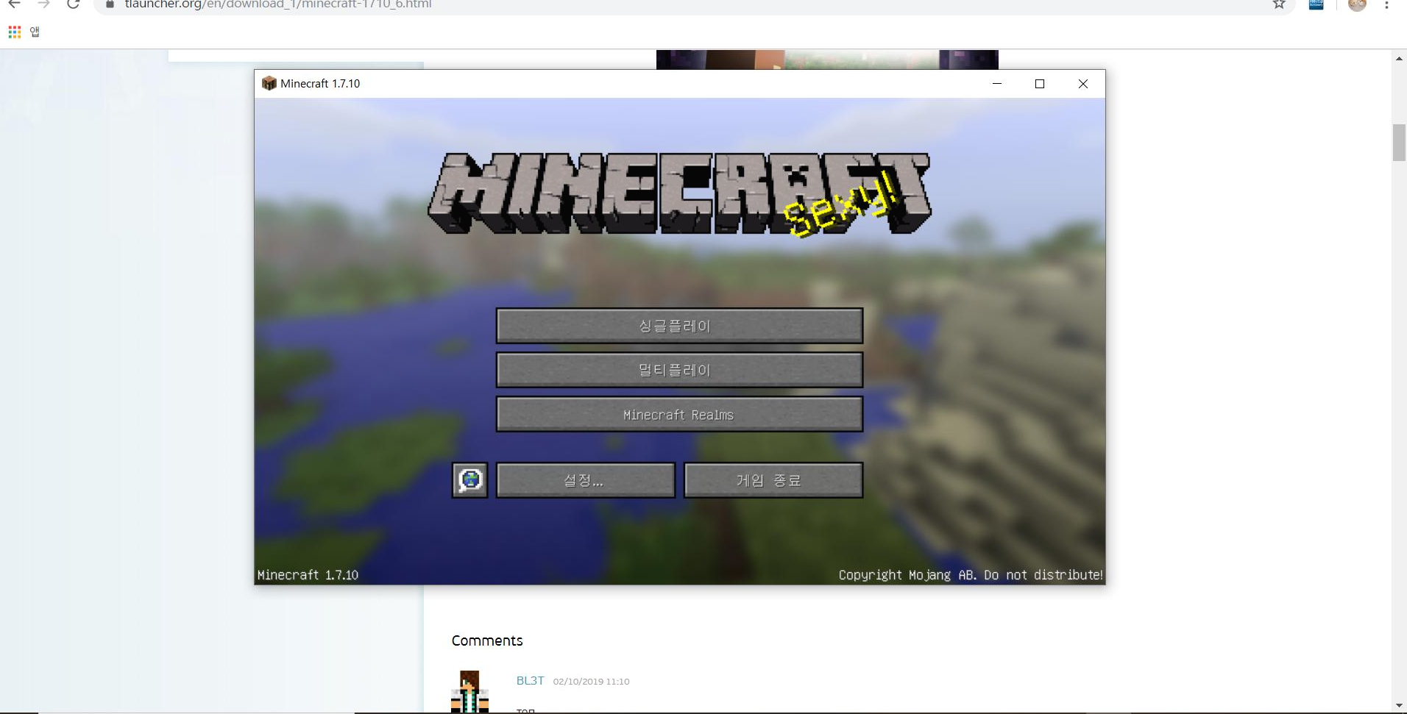Click the page scrollbar down arrow
This screenshot has width=1407, height=714.
(x=1399, y=705)
